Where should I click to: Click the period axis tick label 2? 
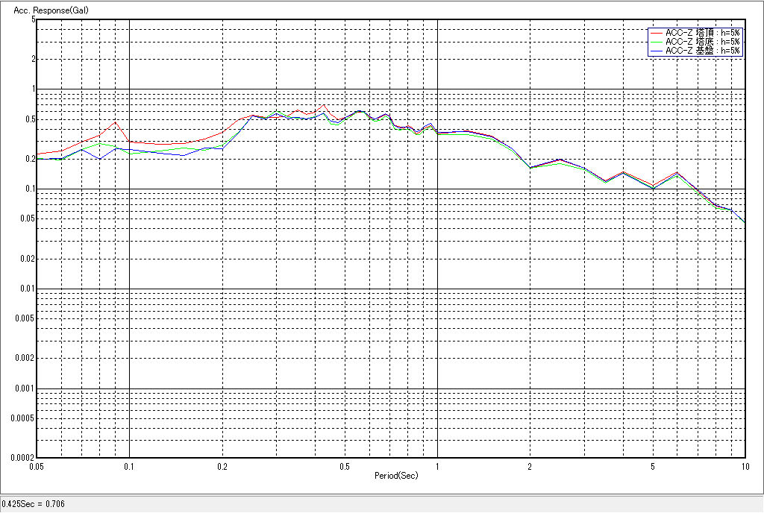pos(530,467)
